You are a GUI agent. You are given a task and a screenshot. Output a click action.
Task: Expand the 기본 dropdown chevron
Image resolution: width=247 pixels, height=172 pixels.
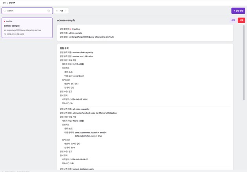[66, 11]
